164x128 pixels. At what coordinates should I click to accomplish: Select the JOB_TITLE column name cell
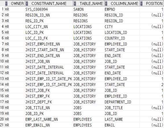tap(122, 108)
